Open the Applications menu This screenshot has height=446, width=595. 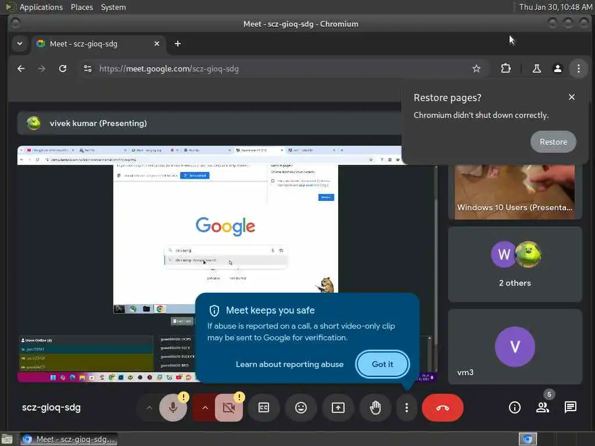tap(41, 7)
